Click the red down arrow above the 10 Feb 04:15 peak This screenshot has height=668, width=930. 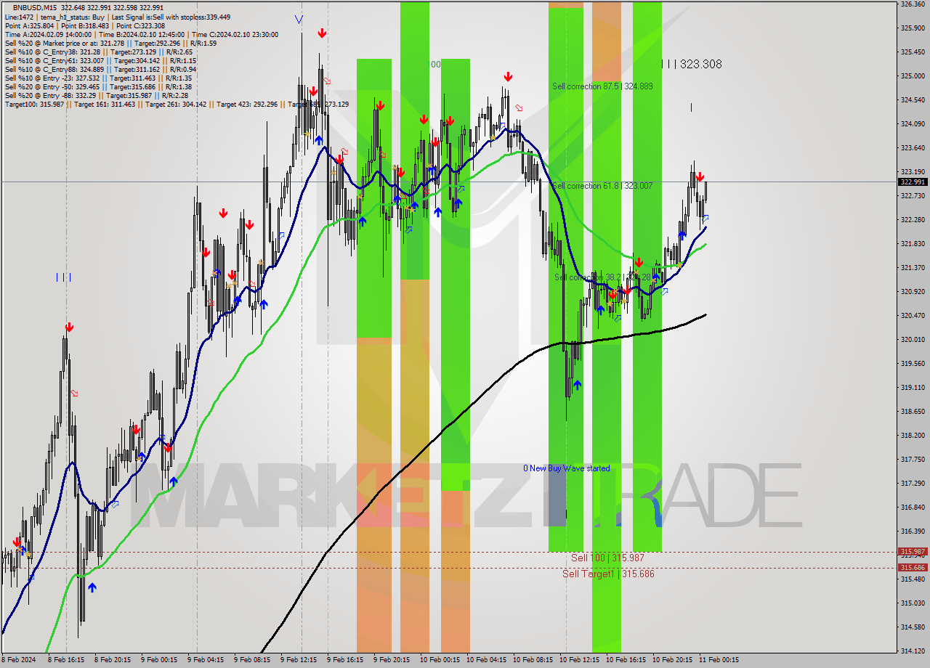[x=508, y=76]
